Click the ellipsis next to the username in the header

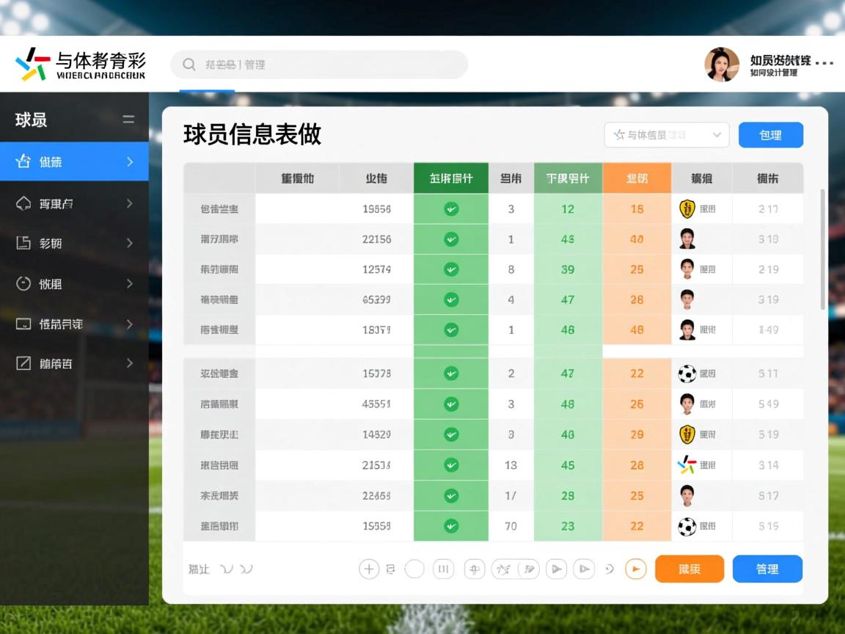[x=824, y=63]
